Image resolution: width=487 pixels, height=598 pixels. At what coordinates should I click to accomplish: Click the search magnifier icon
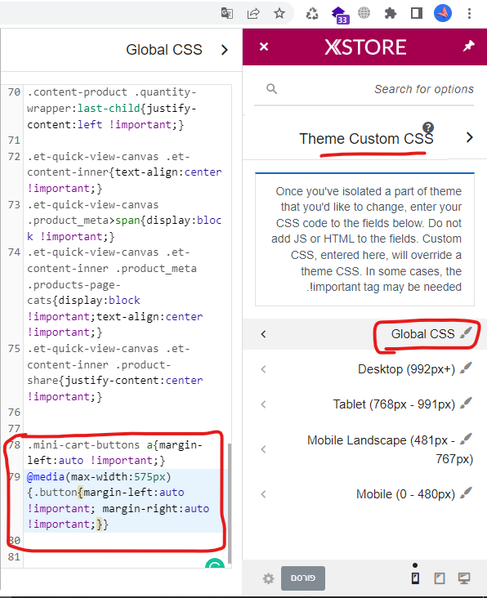pyautogui.click(x=271, y=89)
